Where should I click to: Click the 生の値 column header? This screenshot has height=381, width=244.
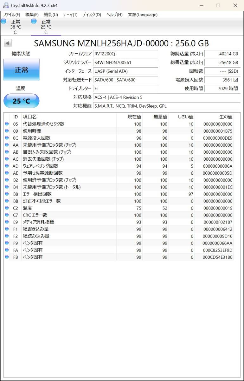click(214, 117)
